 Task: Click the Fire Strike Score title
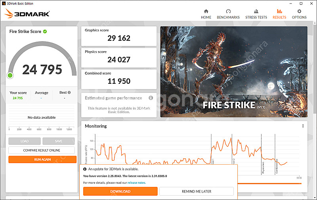25,31
